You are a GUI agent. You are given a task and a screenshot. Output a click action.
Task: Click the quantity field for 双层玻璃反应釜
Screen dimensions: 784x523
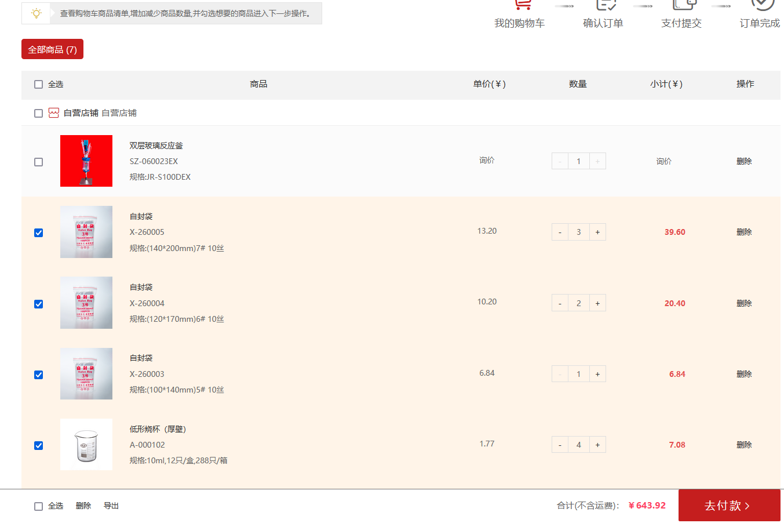[x=578, y=161]
